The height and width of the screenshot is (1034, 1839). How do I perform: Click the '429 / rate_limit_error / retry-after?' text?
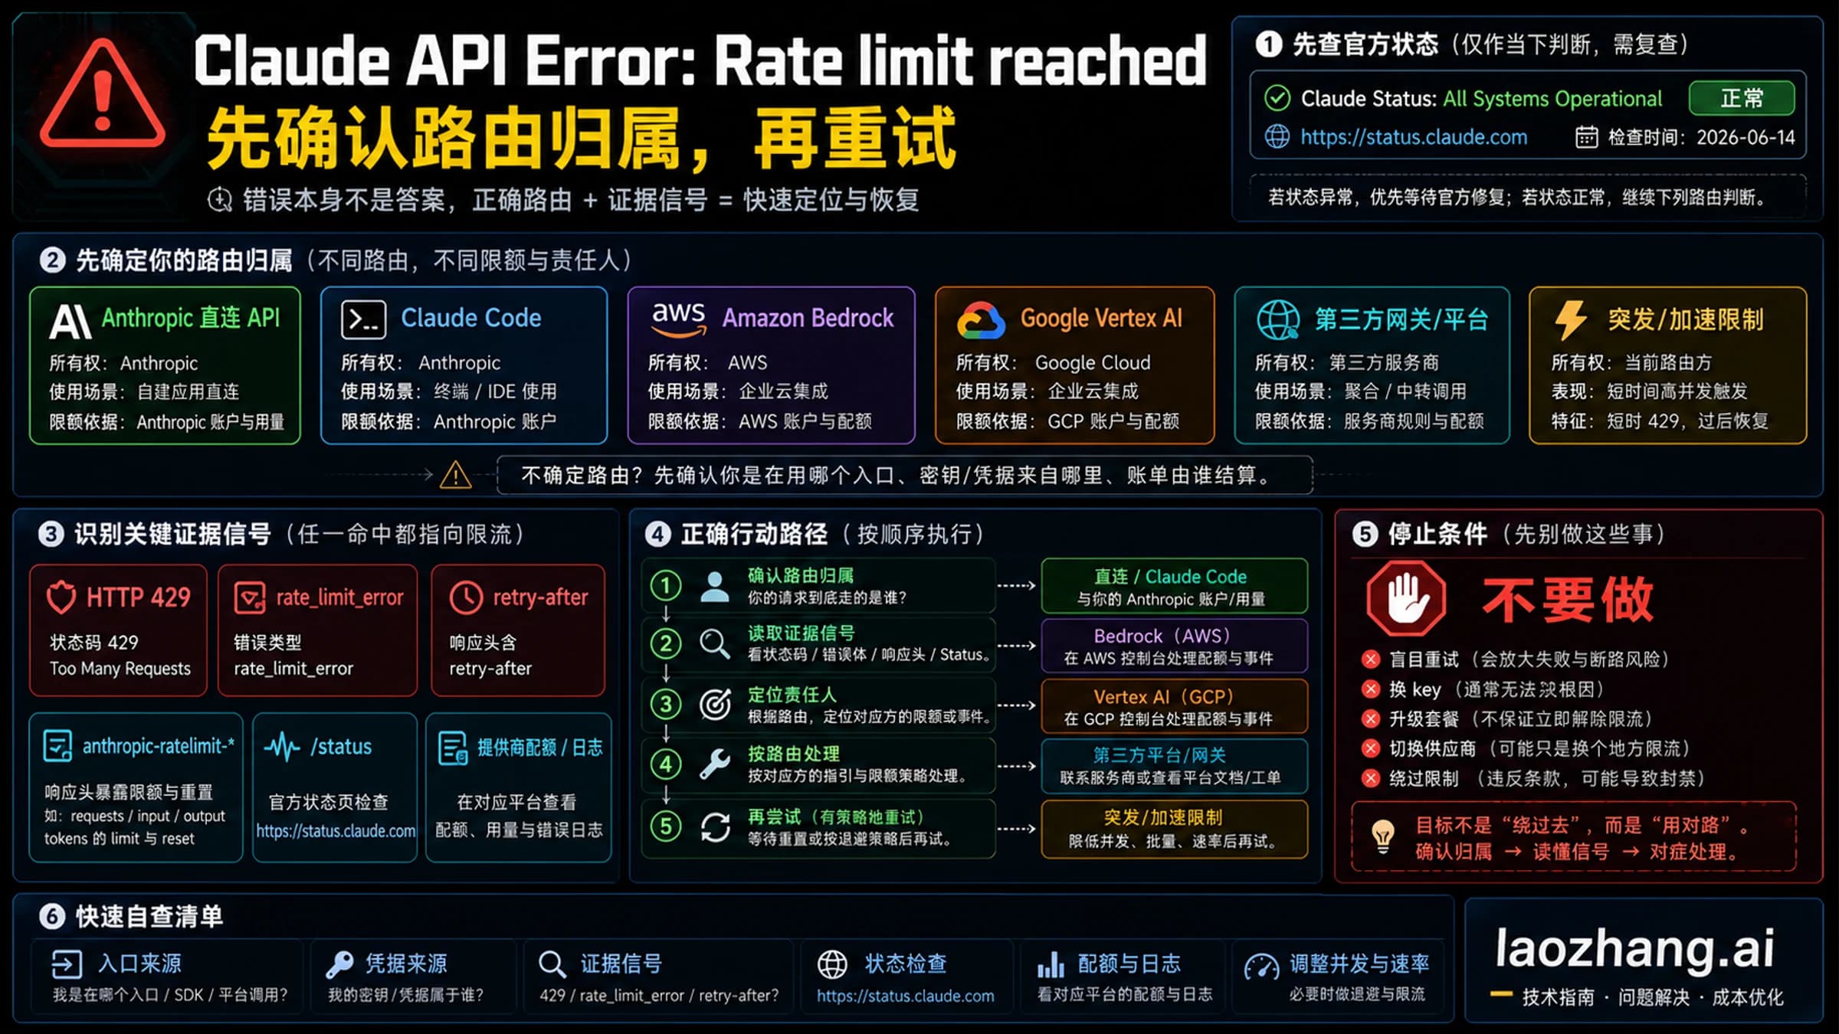pyautogui.click(x=659, y=996)
